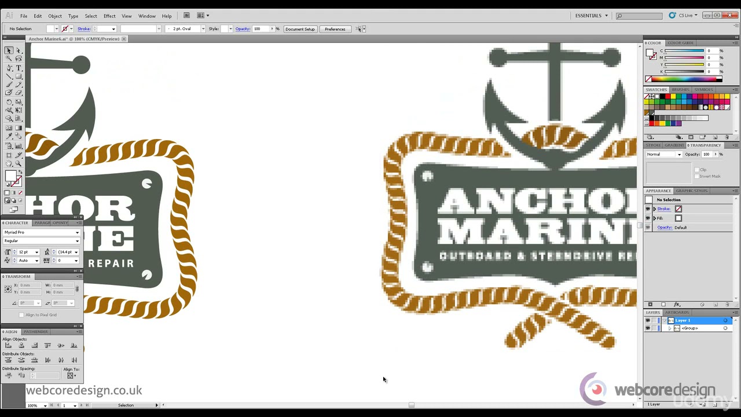Select the Line Segment tool
The width and height of the screenshot is (741, 417).
coord(9,76)
